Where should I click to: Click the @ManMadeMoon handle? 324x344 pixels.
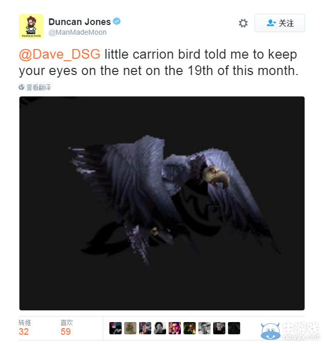pyautogui.click(x=78, y=33)
